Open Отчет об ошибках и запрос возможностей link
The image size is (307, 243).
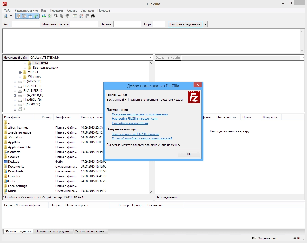[x=142, y=138]
